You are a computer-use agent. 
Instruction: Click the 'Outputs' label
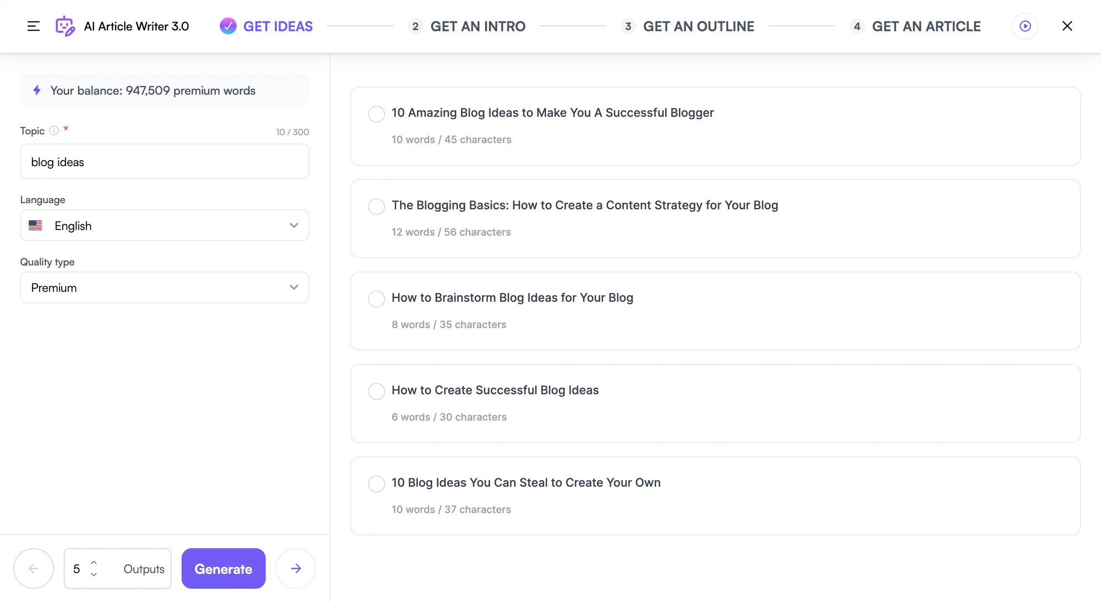[144, 569]
